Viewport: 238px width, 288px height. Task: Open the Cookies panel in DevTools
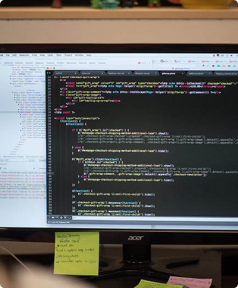pyautogui.click(x=101, y=63)
